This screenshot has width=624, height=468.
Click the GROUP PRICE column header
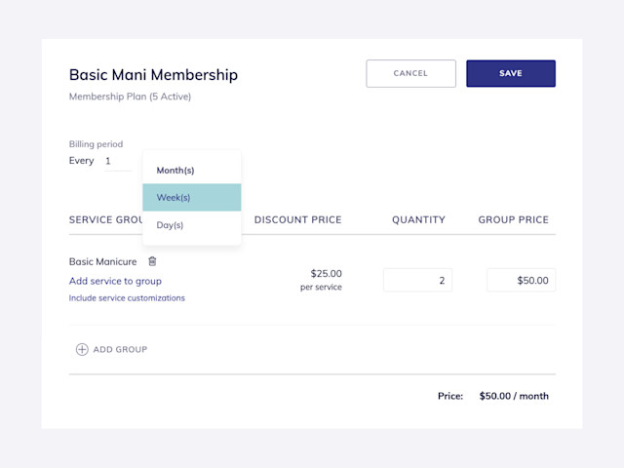click(514, 219)
